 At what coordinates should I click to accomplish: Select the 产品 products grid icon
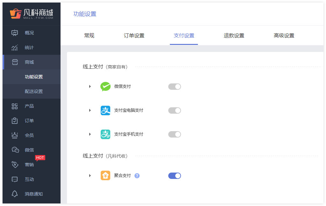(15, 106)
